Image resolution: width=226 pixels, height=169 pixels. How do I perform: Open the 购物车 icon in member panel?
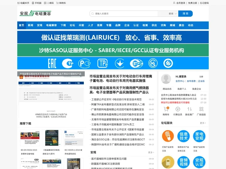pyautogui.click(x=166, y=109)
